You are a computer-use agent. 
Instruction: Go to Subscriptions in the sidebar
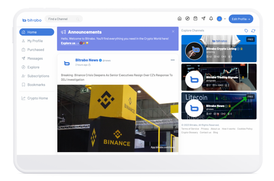tap(38, 76)
